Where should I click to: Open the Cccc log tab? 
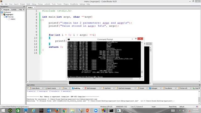pyautogui.click(x=66, y=88)
